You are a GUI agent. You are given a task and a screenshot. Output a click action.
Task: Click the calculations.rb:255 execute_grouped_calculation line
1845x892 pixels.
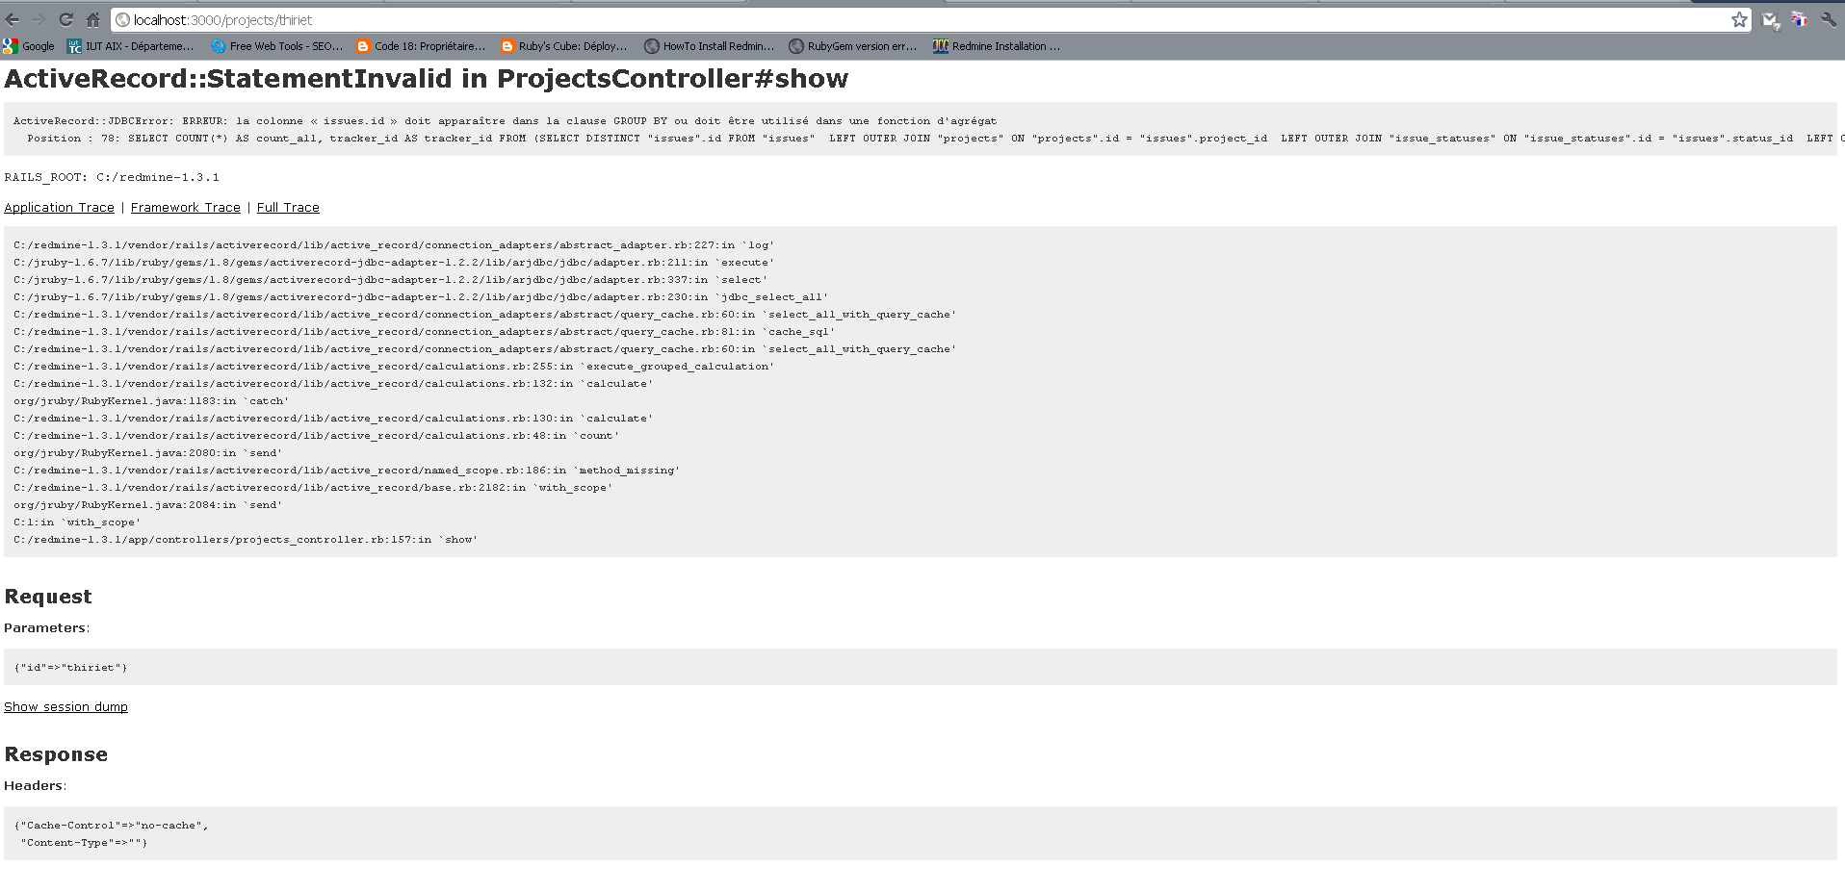coord(394,367)
